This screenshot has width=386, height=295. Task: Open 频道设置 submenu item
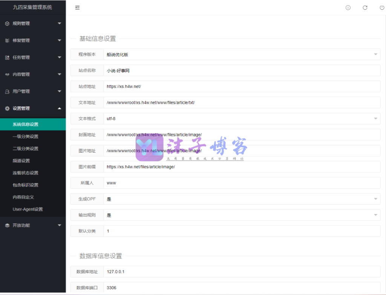click(33, 160)
